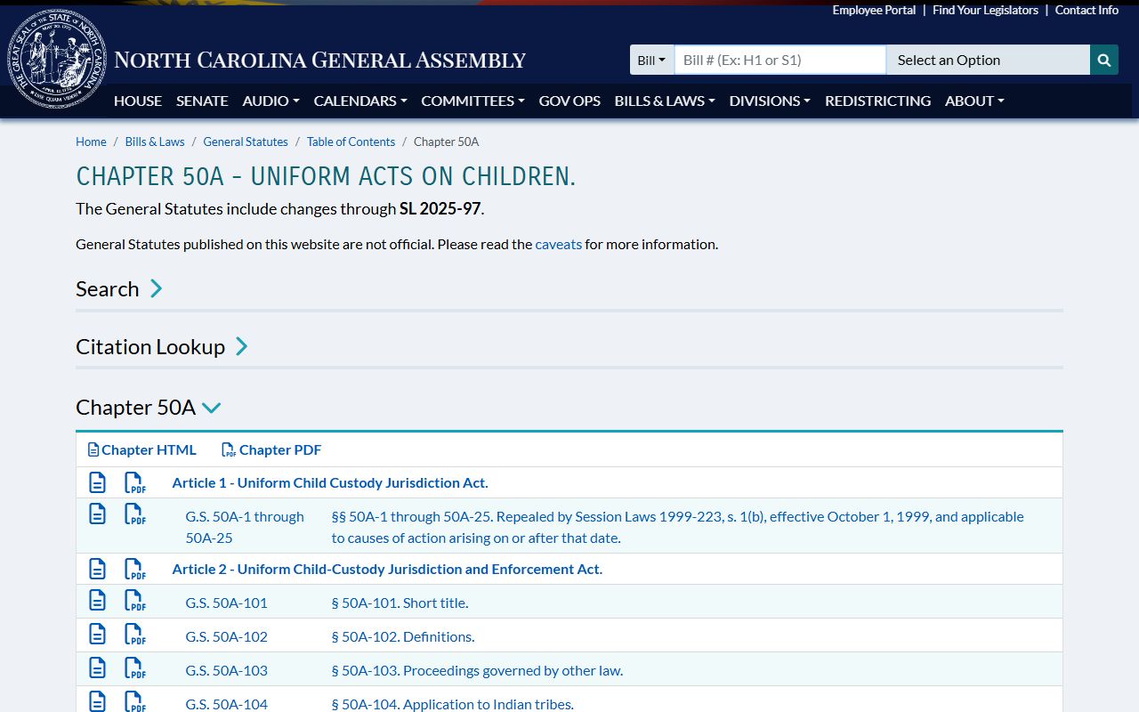Viewport: 1139px width, 712px height.
Task: Open HTML icon for G.S. 50A-1 through 50A-25
Action: (97, 514)
